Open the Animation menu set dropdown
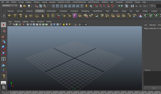The width and height of the screenshot is (161, 94). pos(9,6)
